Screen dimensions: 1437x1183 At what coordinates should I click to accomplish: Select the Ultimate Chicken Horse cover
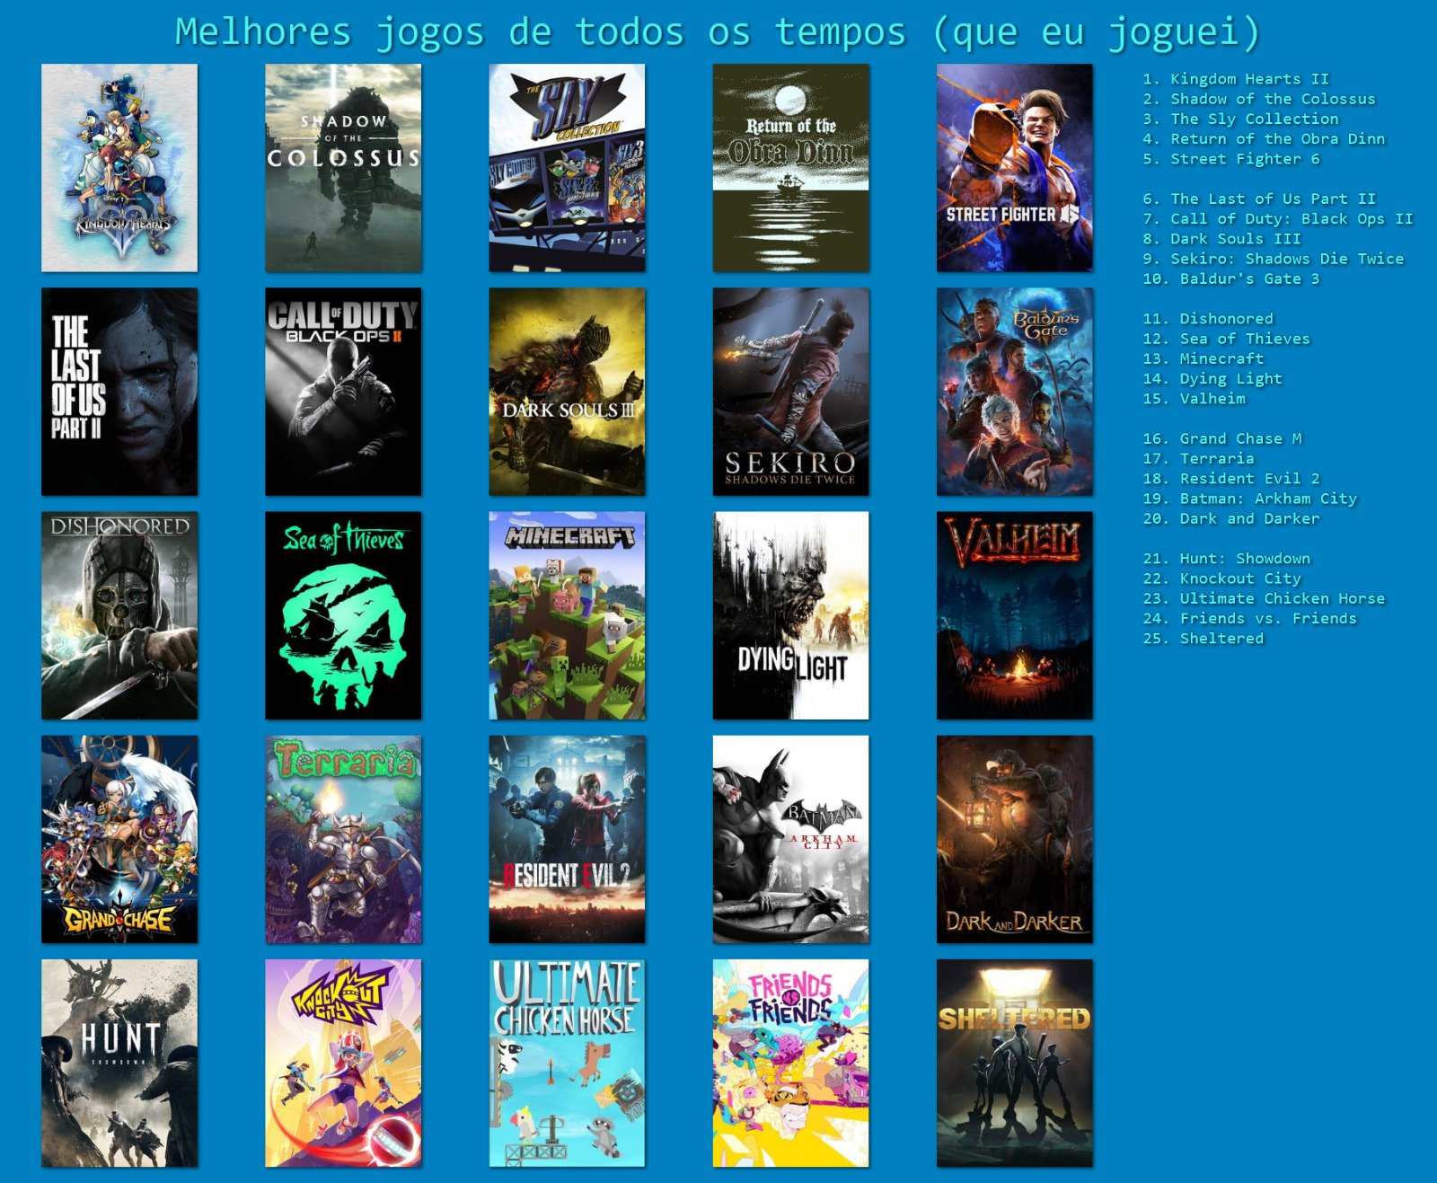567,1064
